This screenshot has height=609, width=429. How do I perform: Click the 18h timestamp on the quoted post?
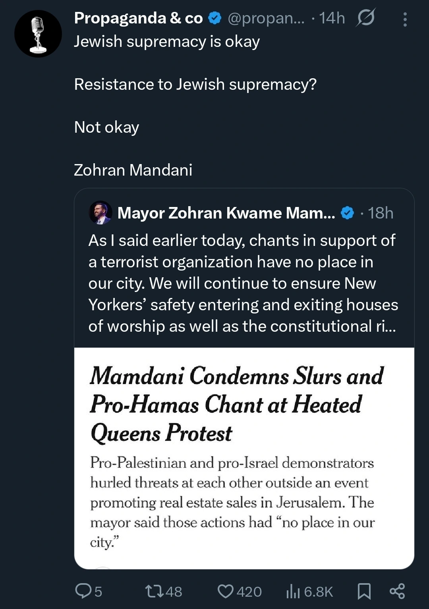(x=380, y=213)
